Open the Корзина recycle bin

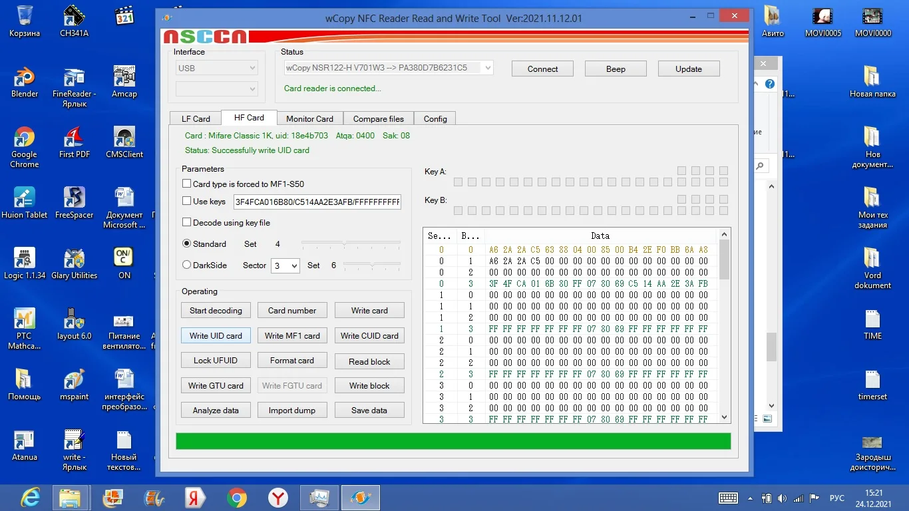pos(25,21)
